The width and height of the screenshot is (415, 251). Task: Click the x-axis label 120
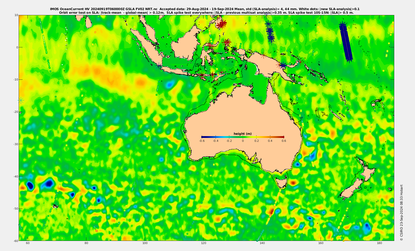tap(204, 243)
